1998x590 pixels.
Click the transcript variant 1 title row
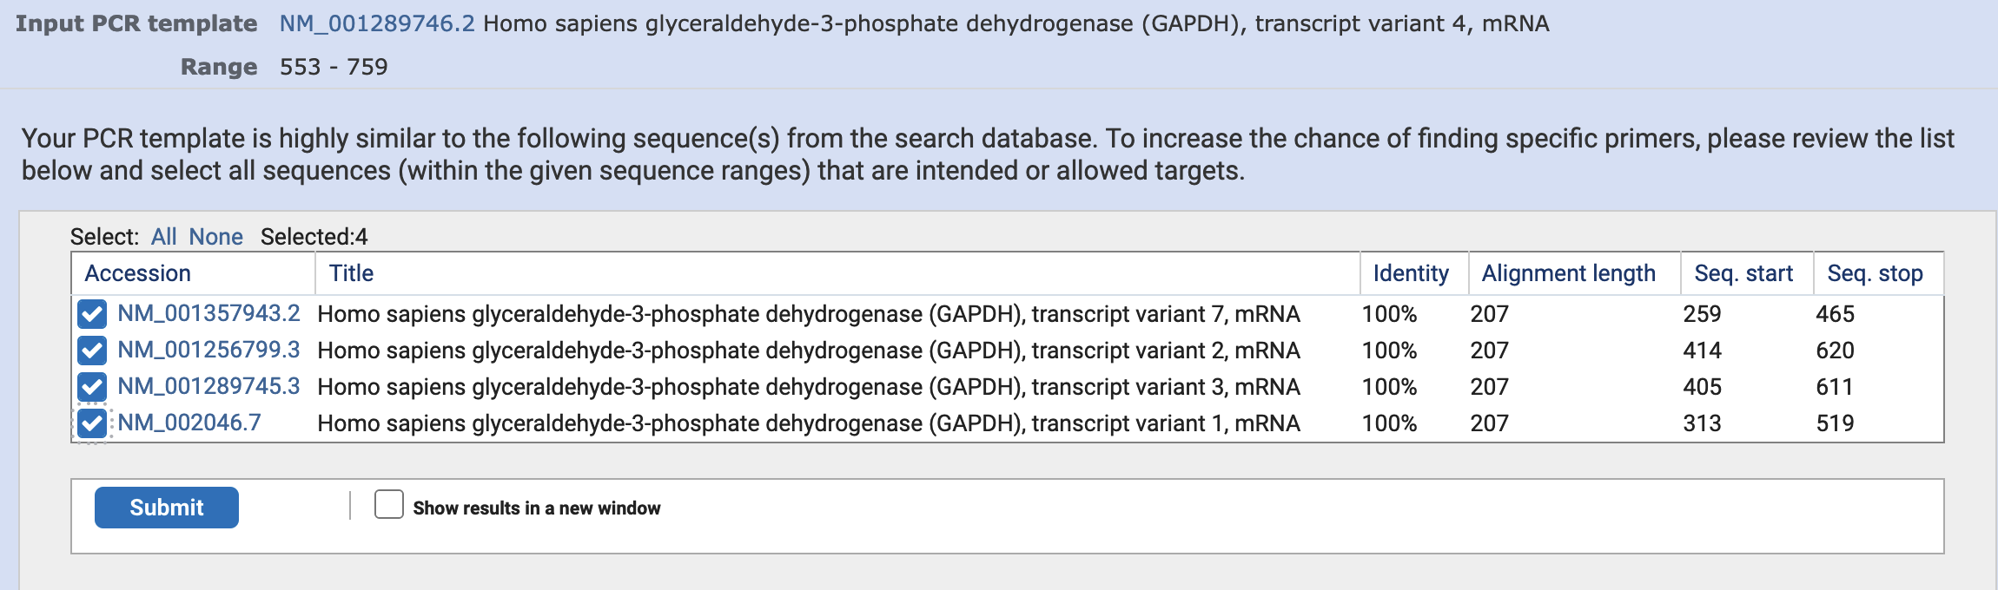808,423
